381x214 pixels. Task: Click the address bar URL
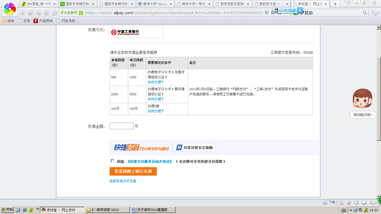(x=174, y=13)
